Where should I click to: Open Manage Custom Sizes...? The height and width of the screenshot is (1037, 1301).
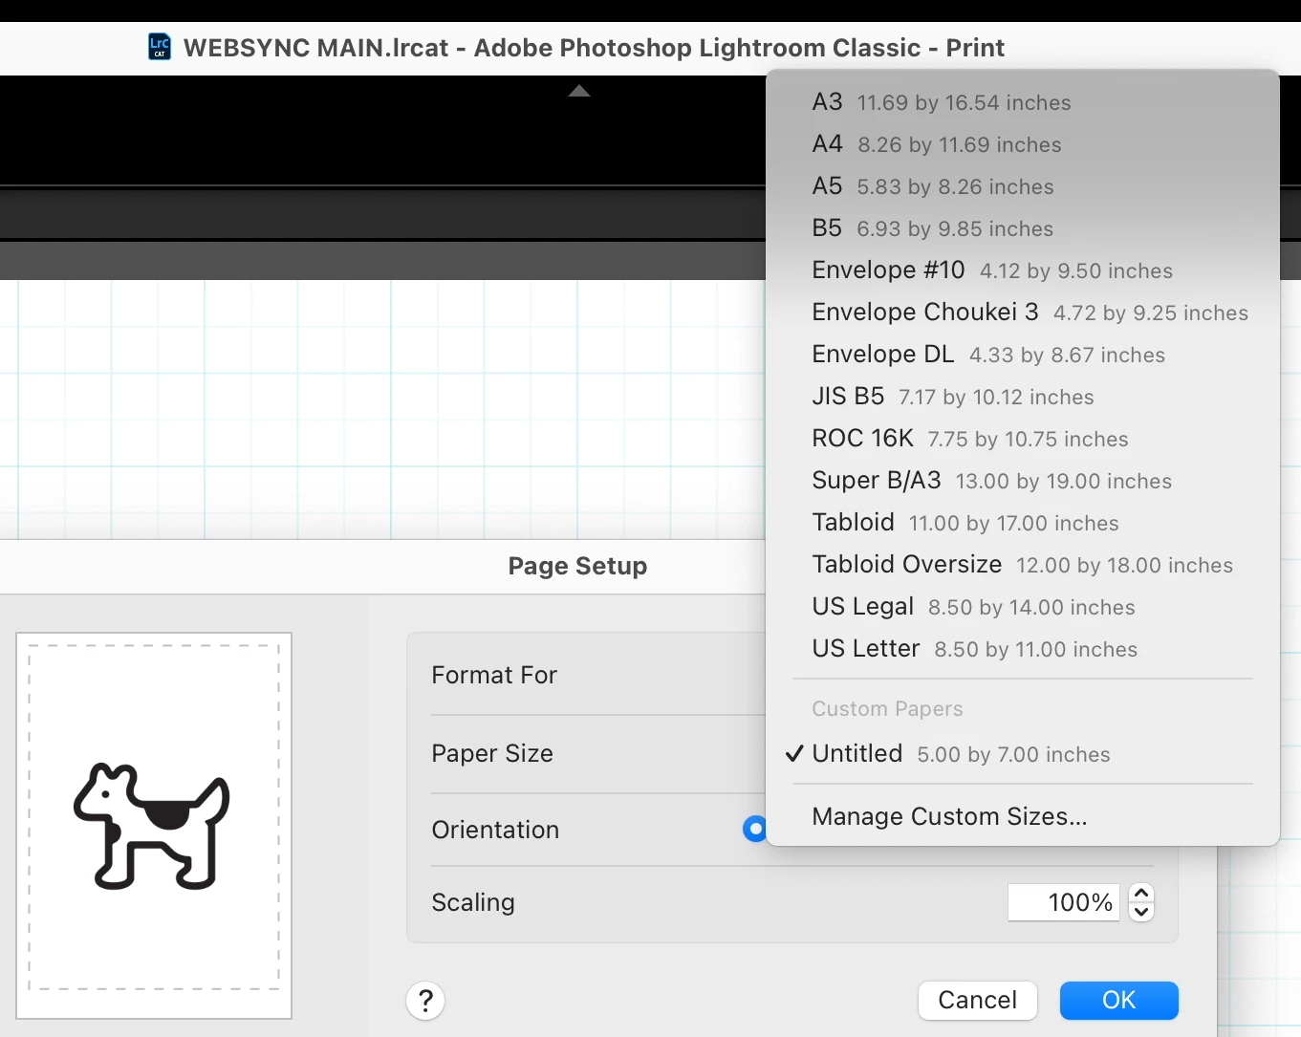coord(1023,817)
